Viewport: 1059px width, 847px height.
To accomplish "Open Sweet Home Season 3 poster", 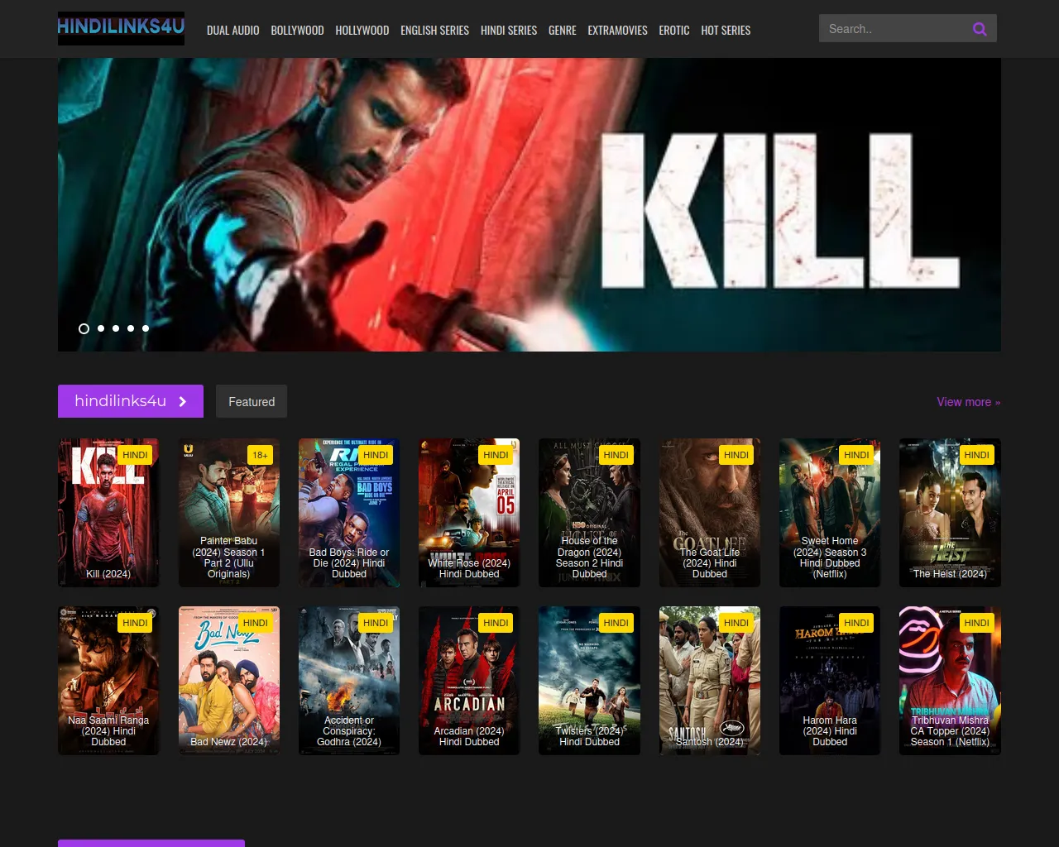I will [830, 513].
